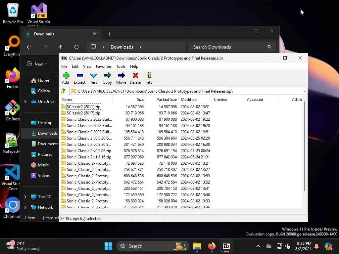
Task: Open the New dropdown in Explorer
Action: click(37, 64)
